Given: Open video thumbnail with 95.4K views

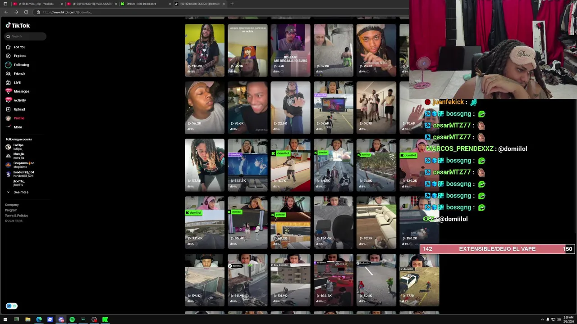Looking at the screenshot, I should click(247, 223).
